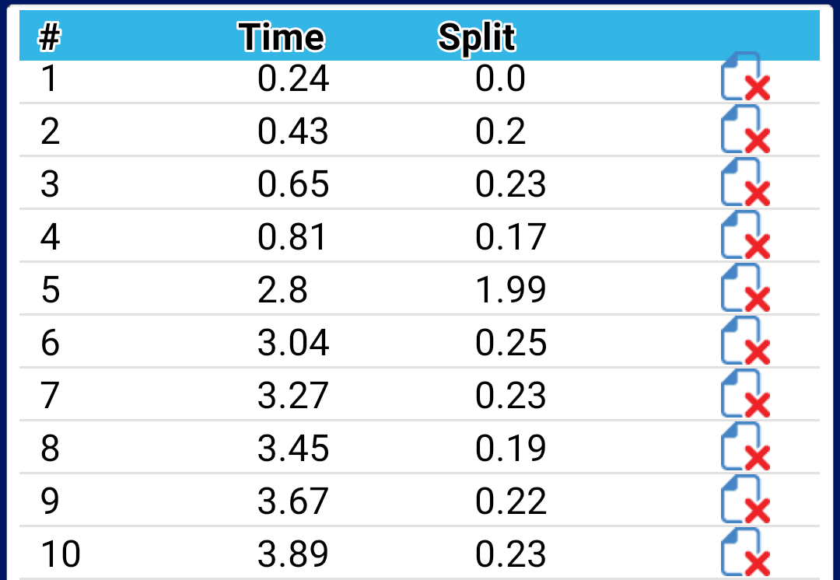
Task: Click the 3.45 time value
Action: click(293, 449)
